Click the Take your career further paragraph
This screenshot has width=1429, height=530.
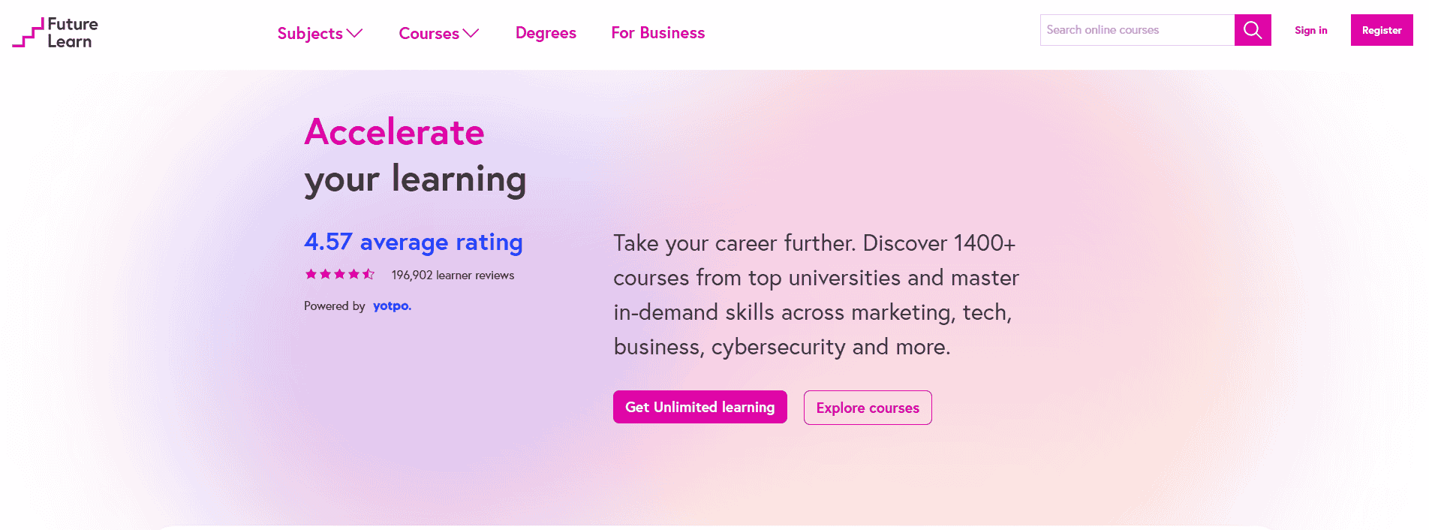point(816,294)
